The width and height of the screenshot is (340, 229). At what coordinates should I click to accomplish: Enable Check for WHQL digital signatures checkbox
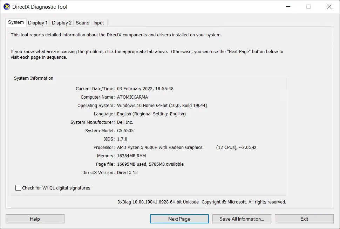[18, 188]
